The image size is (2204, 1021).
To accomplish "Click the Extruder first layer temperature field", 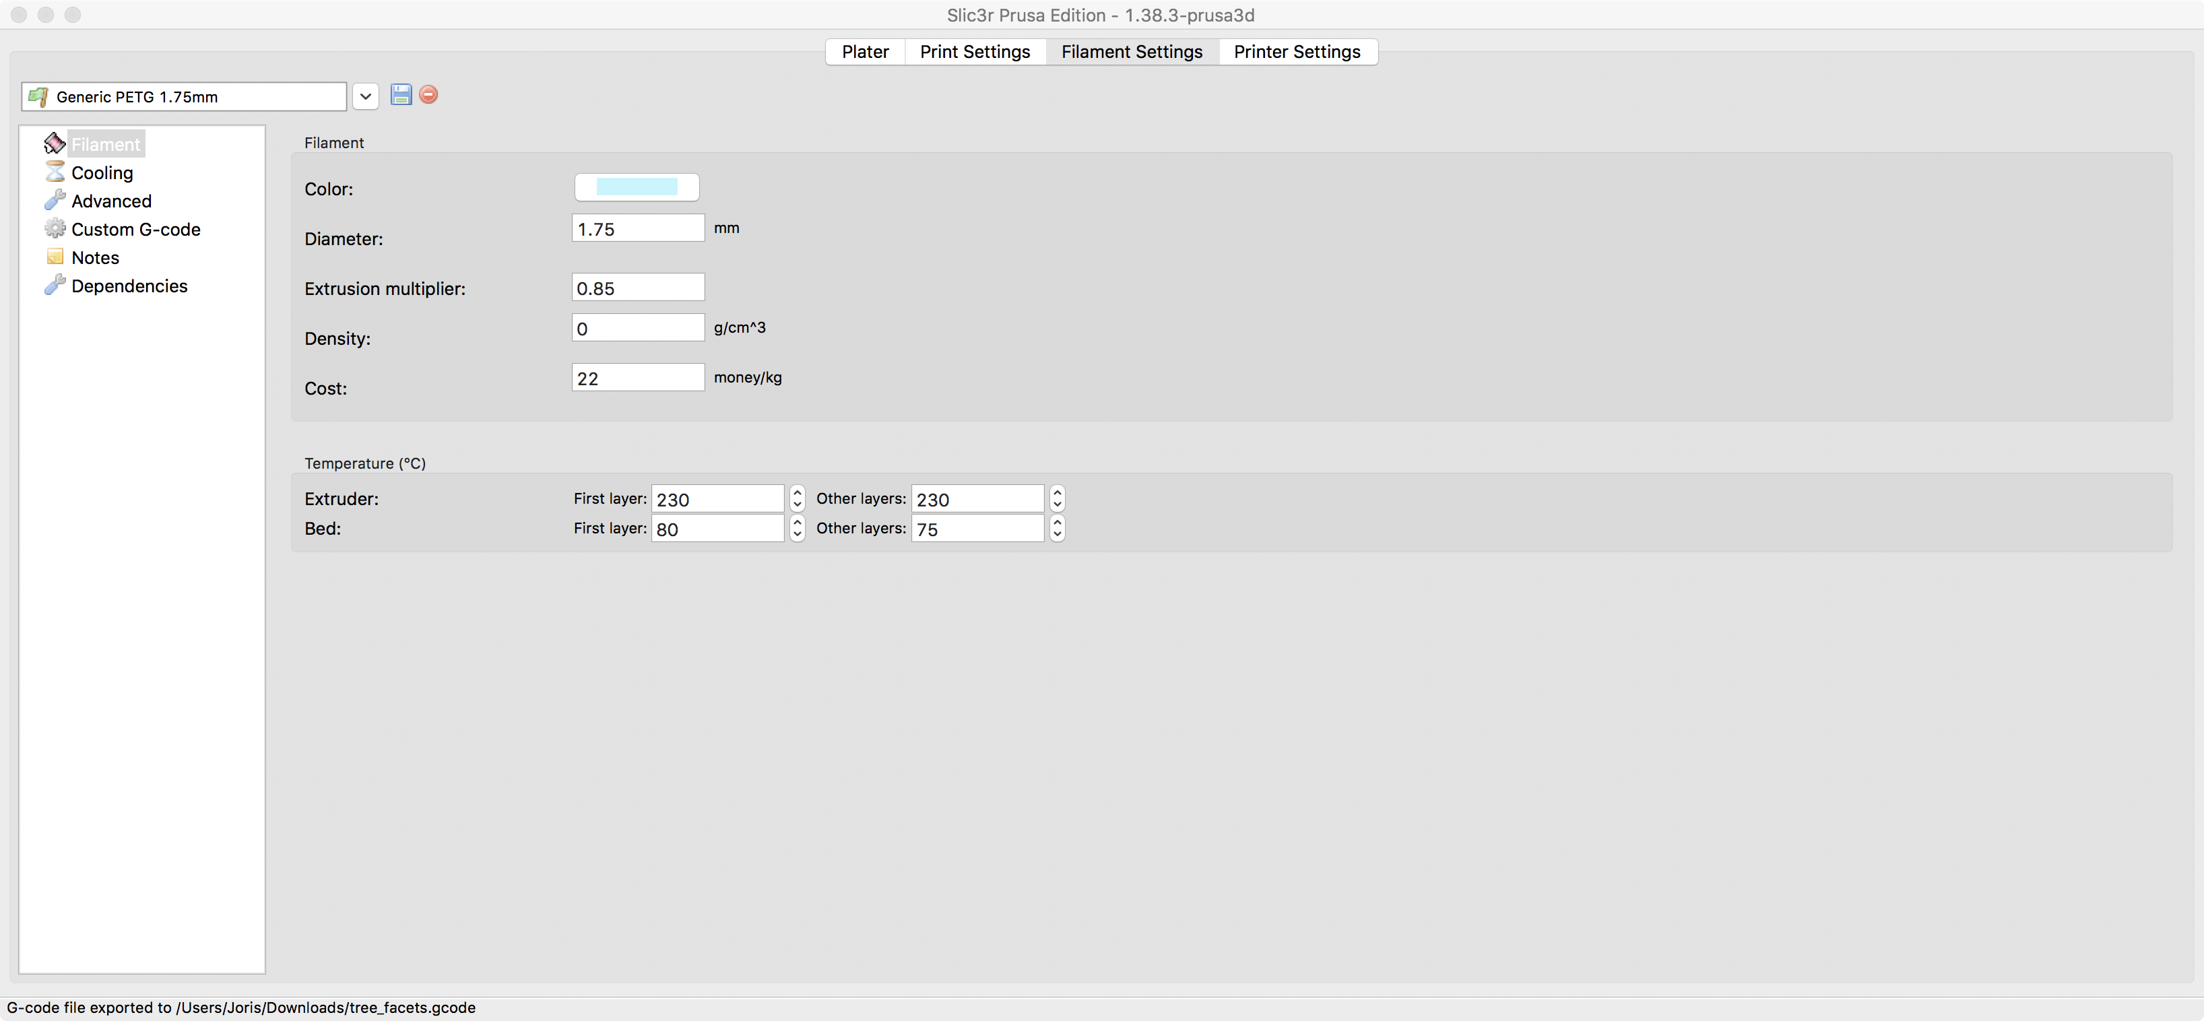I will click(x=717, y=498).
